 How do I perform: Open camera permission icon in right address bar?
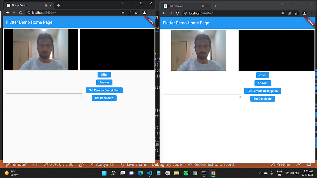(x=283, y=13)
